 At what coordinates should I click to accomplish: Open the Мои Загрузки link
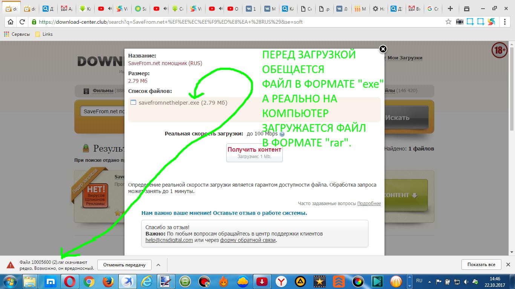click(x=405, y=58)
